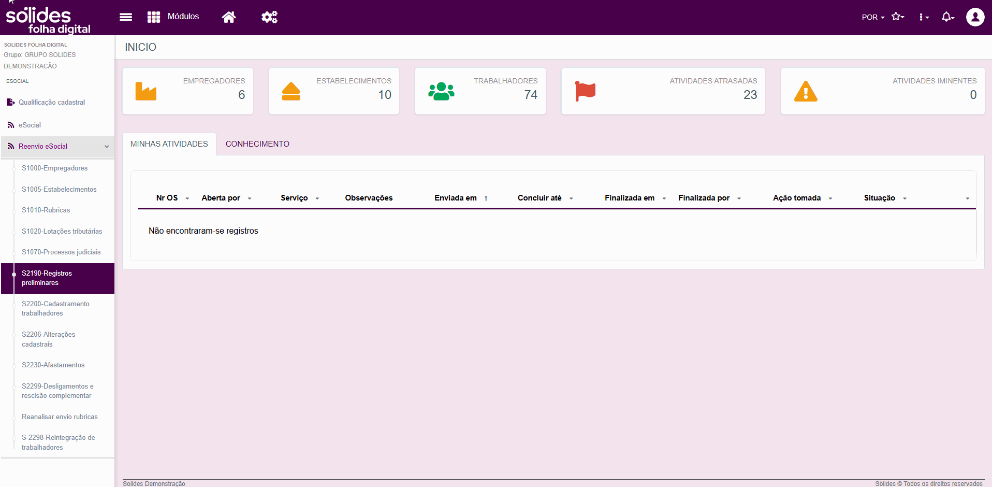Click the eSocial feed icon
The height and width of the screenshot is (487, 992).
(x=11, y=125)
